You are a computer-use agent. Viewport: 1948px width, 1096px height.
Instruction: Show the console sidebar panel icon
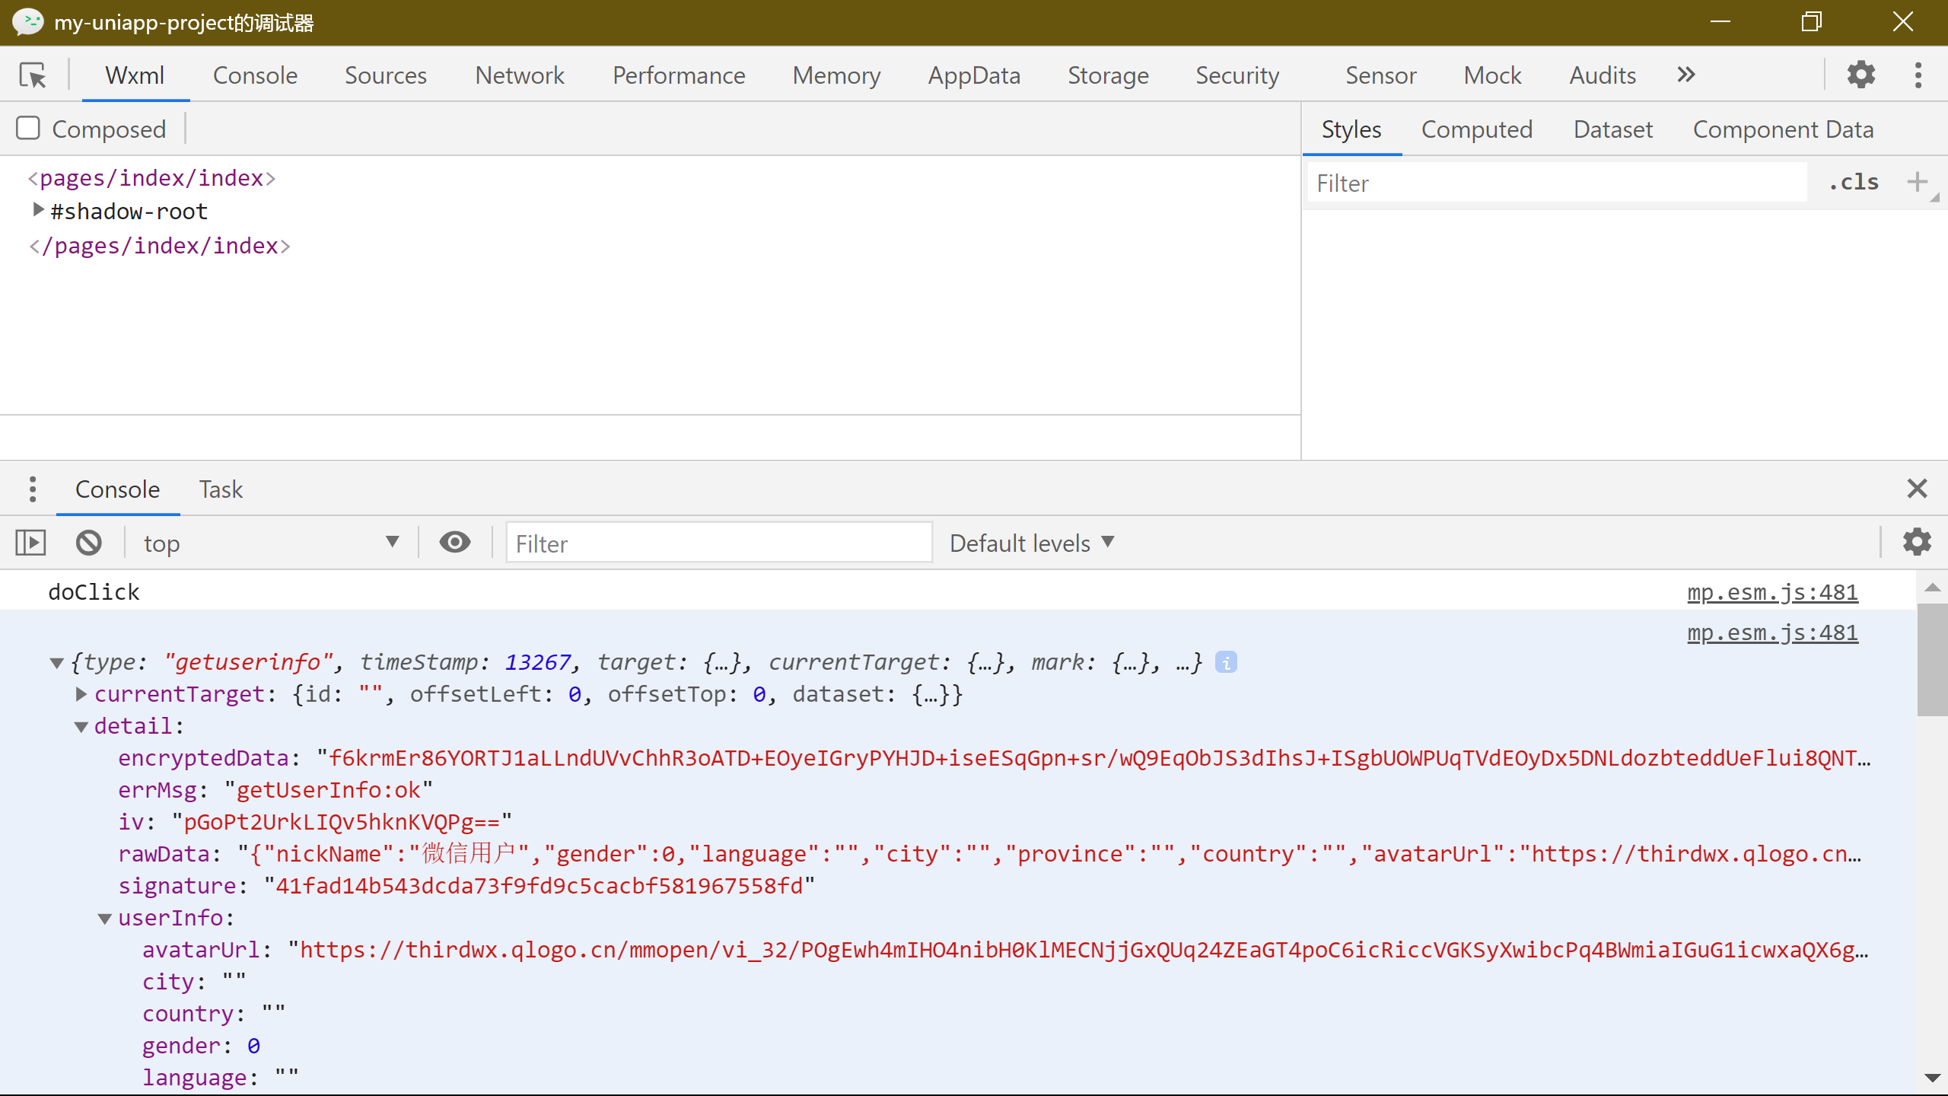pyautogui.click(x=30, y=543)
